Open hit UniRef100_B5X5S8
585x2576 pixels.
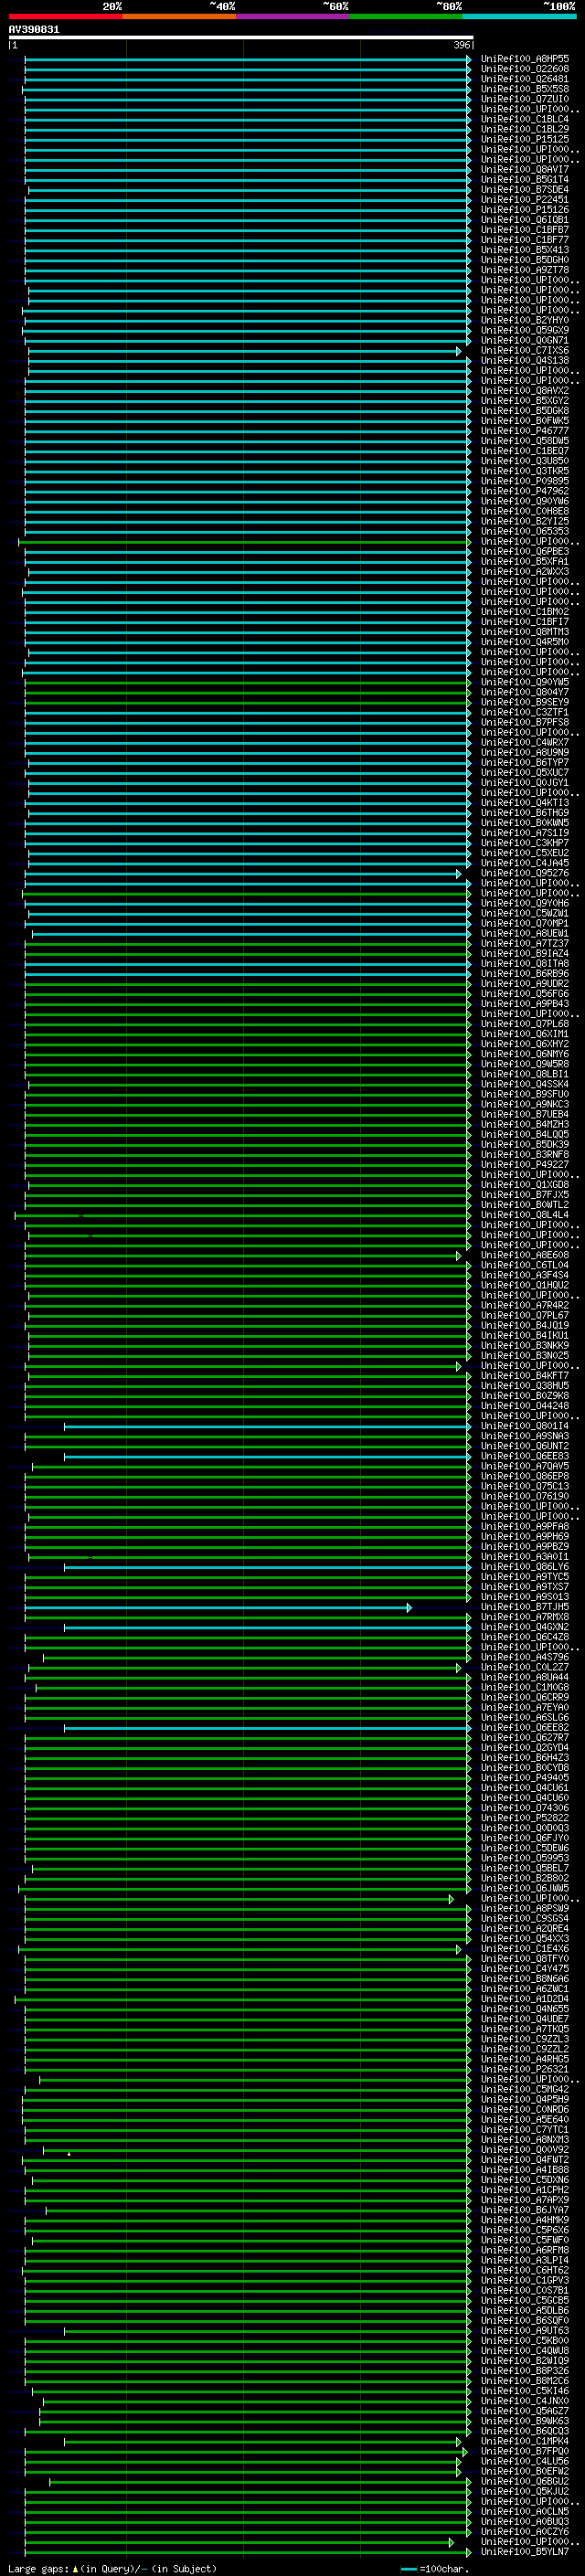click(525, 89)
